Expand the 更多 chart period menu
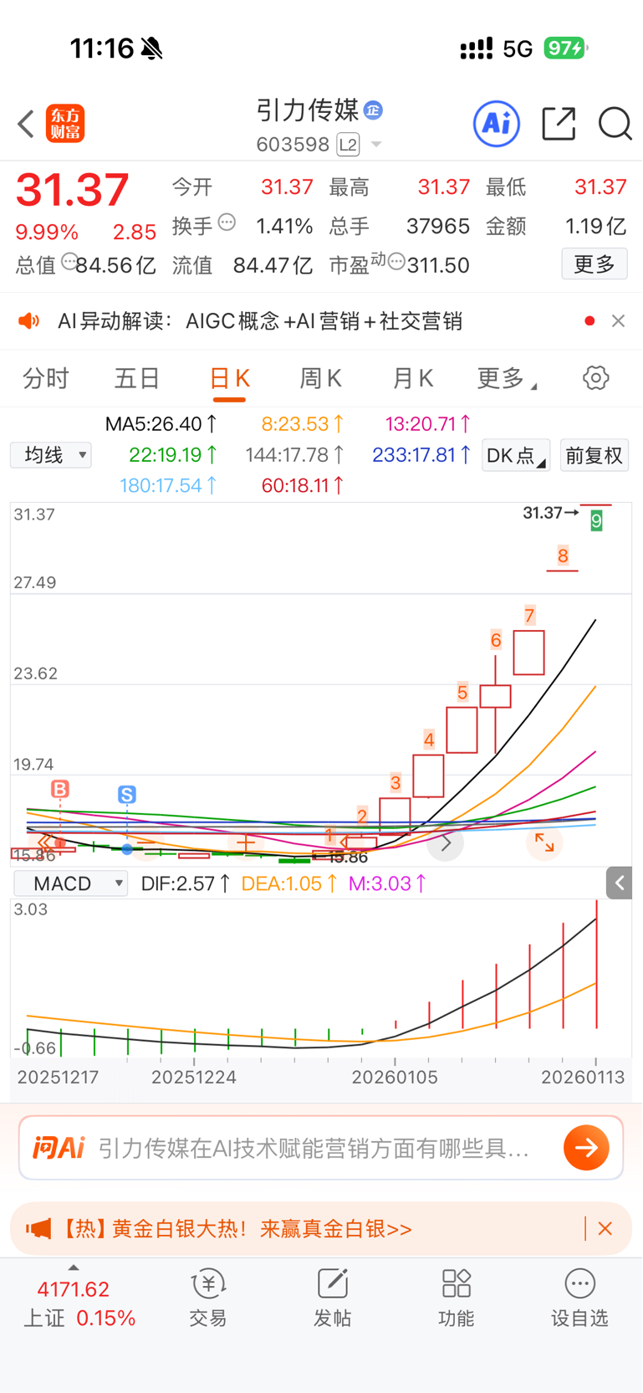643x1393 pixels. coord(507,379)
